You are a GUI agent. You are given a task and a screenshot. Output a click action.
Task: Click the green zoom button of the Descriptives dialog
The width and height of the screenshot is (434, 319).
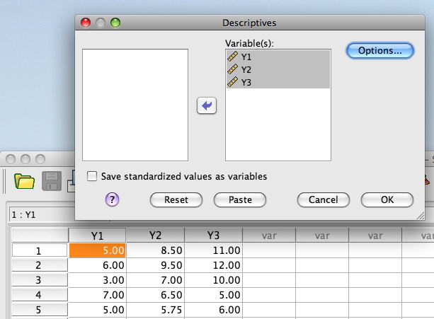[115, 23]
